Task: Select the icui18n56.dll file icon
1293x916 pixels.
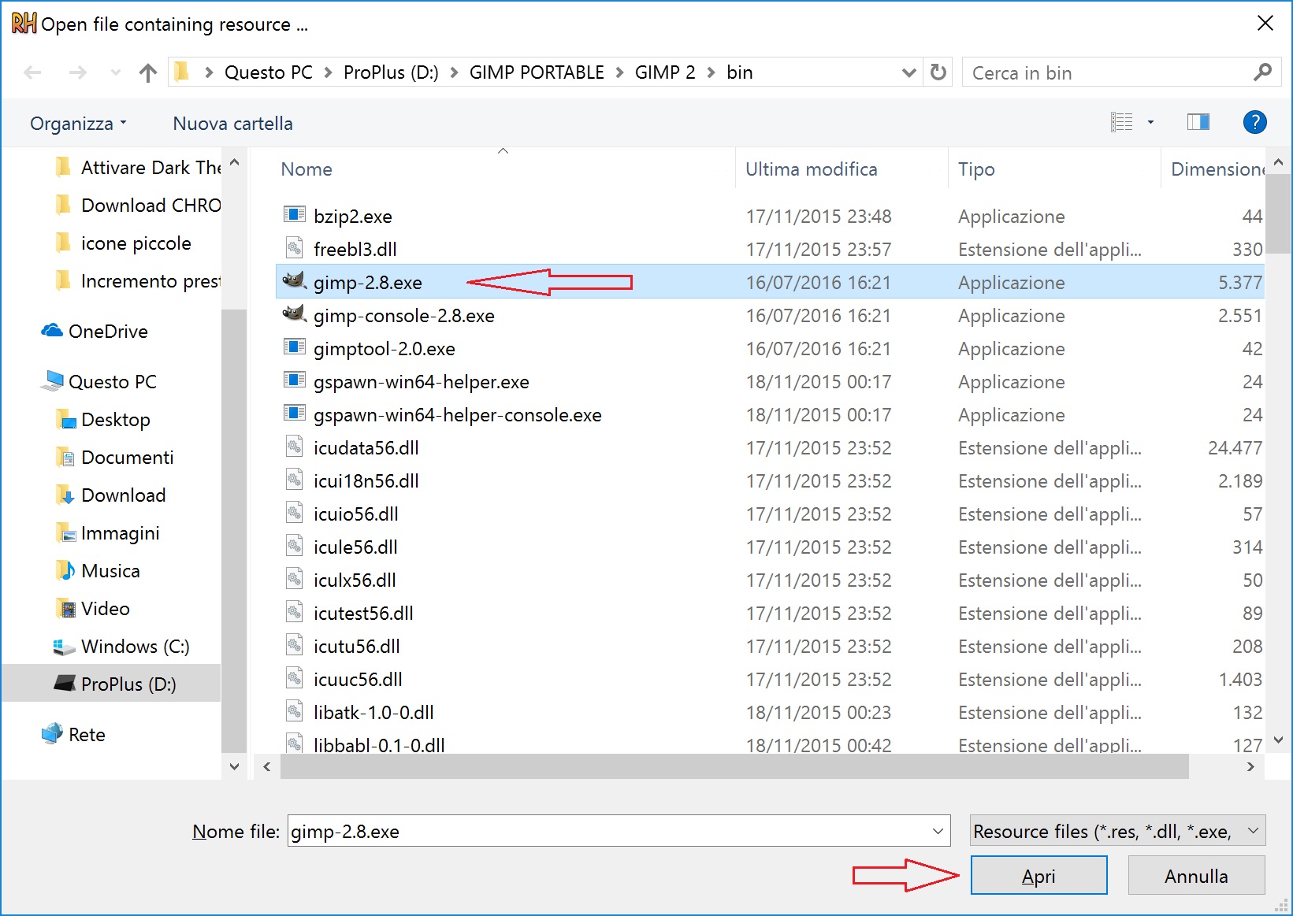Action: pyautogui.click(x=295, y=480)
